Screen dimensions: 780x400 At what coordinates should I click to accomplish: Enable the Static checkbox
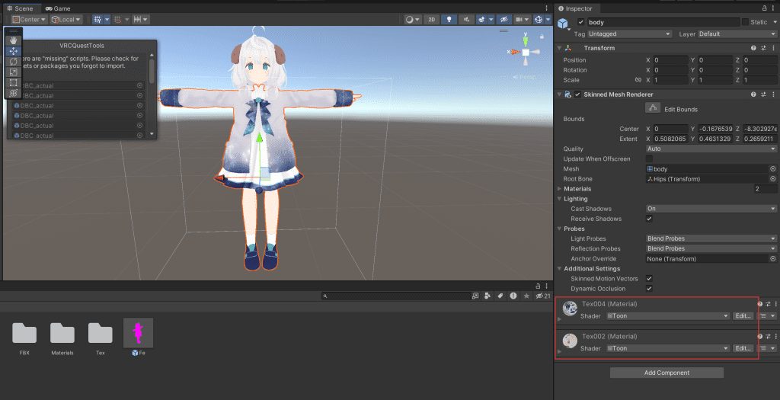(x=744, y=22)
